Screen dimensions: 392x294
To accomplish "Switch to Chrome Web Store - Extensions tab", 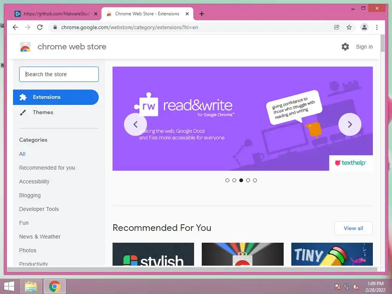I will pyautogui.click(x=147, y=14).
